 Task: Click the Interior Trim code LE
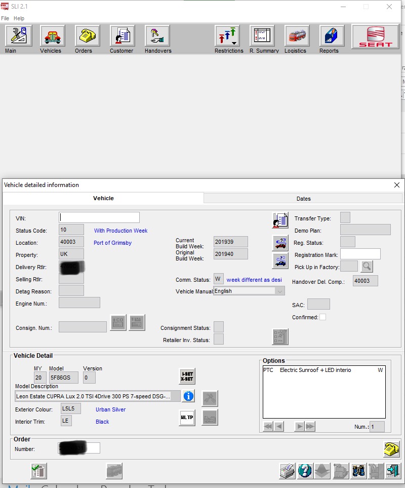pos(66,421)
